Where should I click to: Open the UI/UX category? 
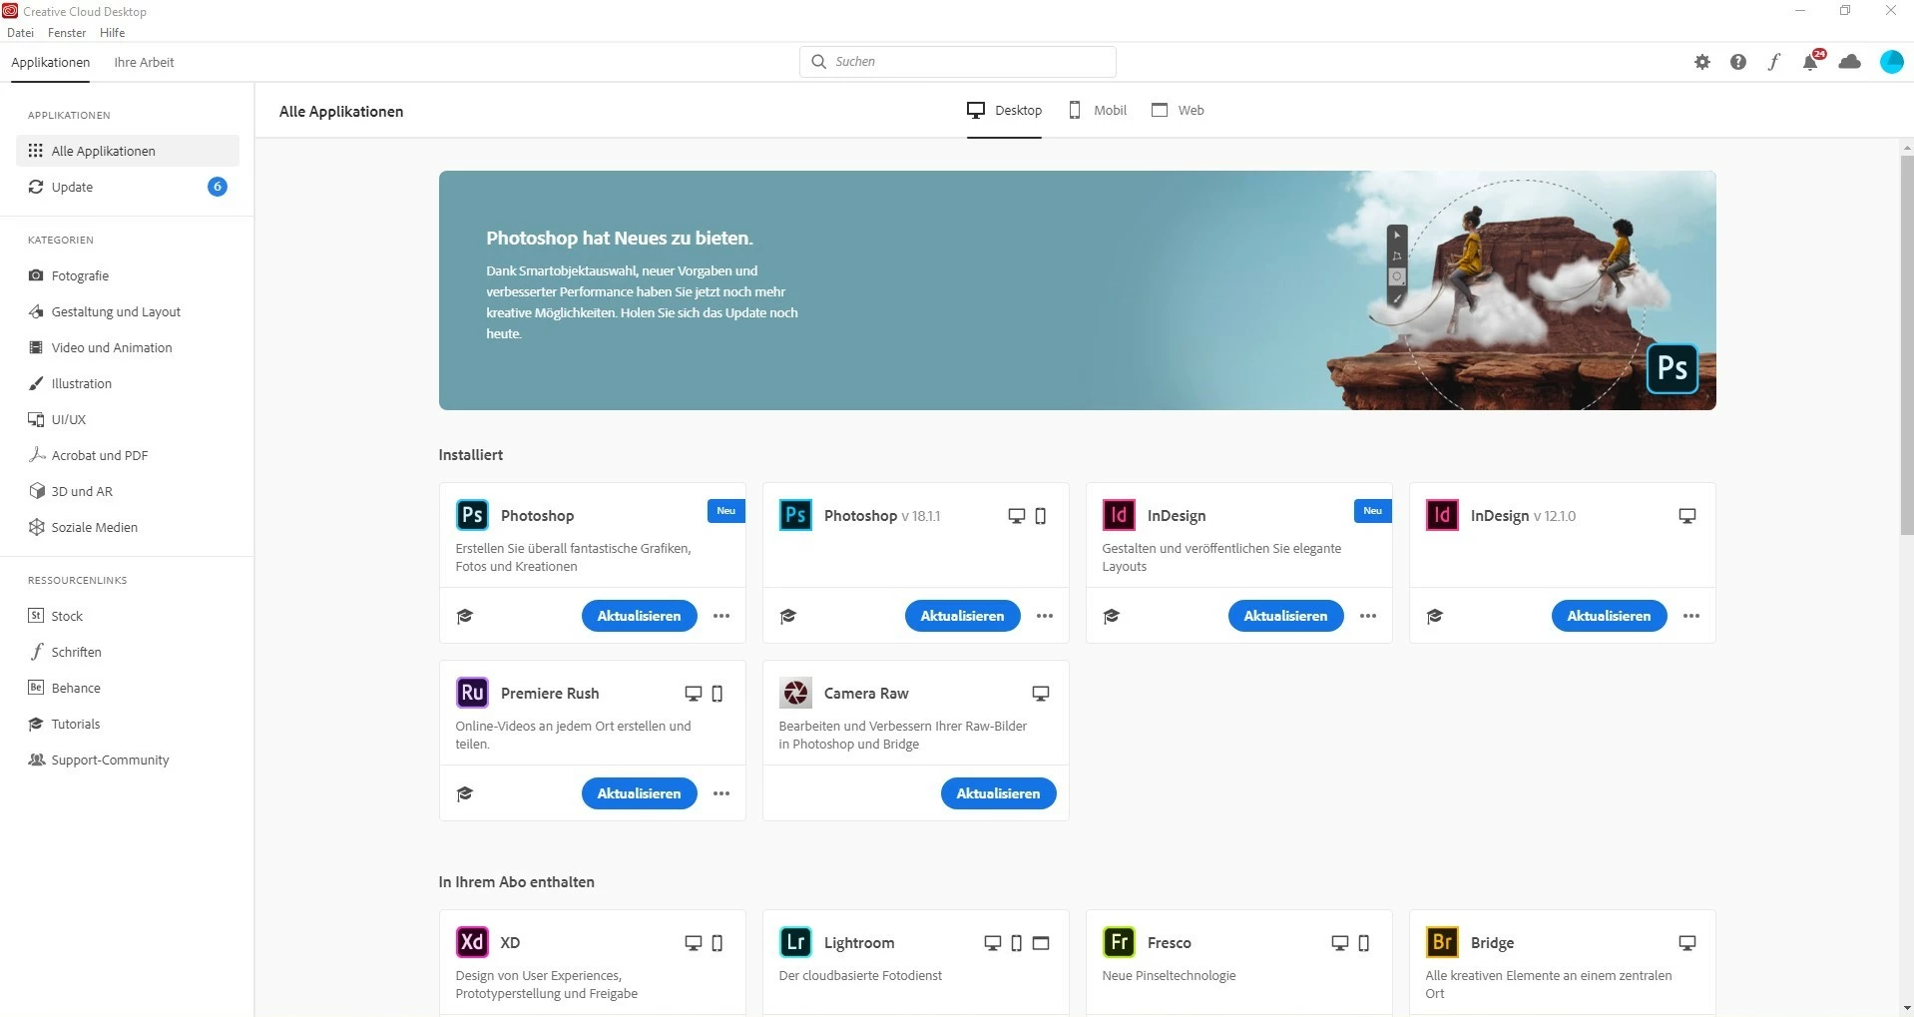[x=128, y=419]
